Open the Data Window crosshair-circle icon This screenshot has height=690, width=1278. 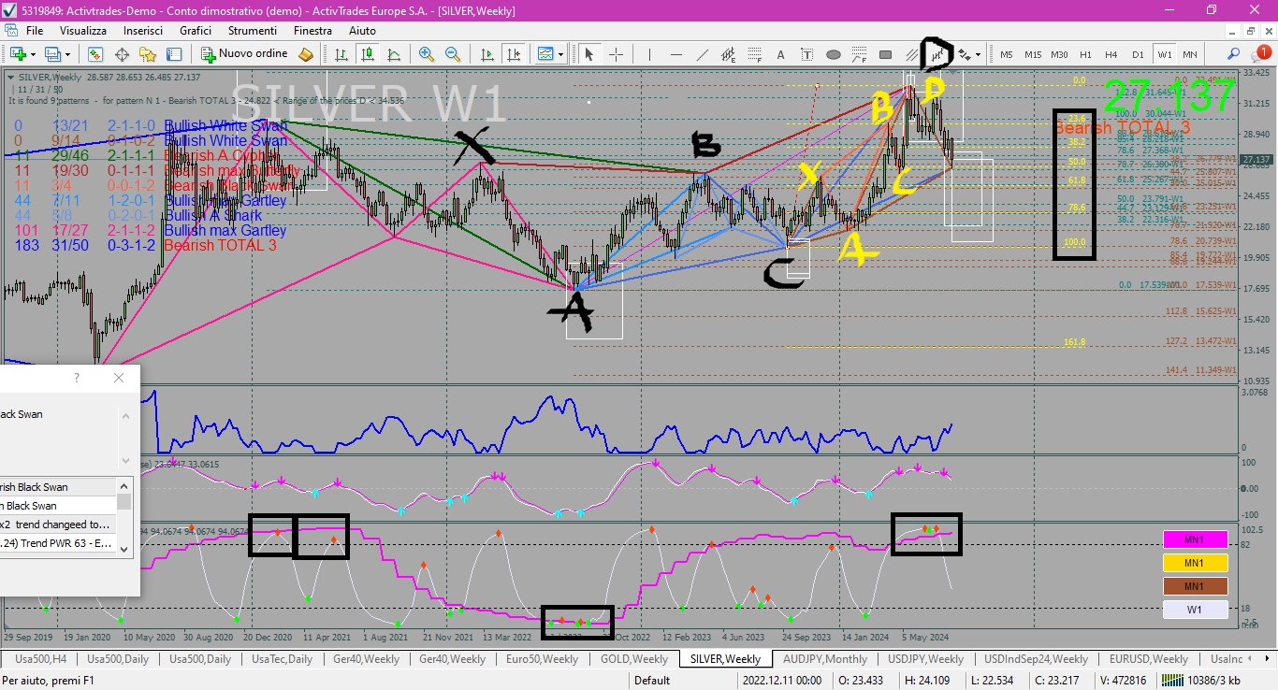pos(122,54)
